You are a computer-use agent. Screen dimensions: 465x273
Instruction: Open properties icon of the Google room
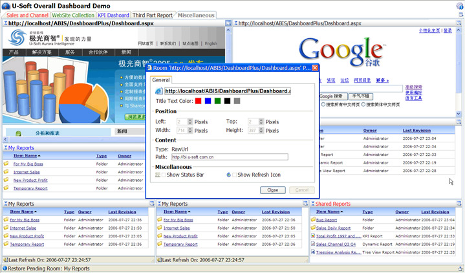pyautogui.click(x=459, y=23)
